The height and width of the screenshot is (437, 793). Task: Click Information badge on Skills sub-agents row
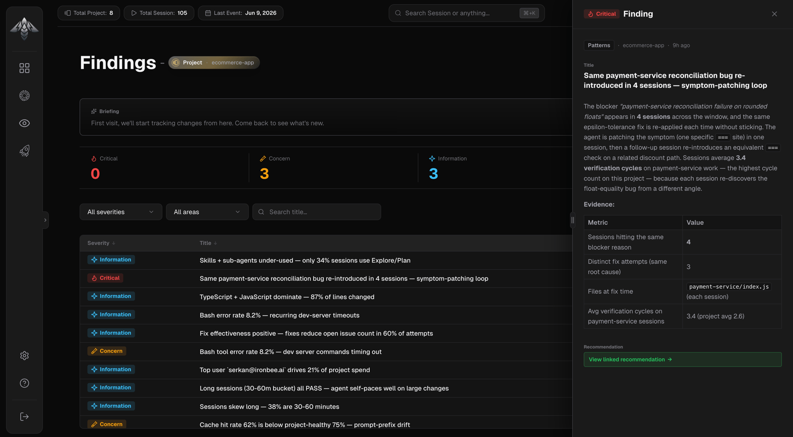tap(111, 260)
